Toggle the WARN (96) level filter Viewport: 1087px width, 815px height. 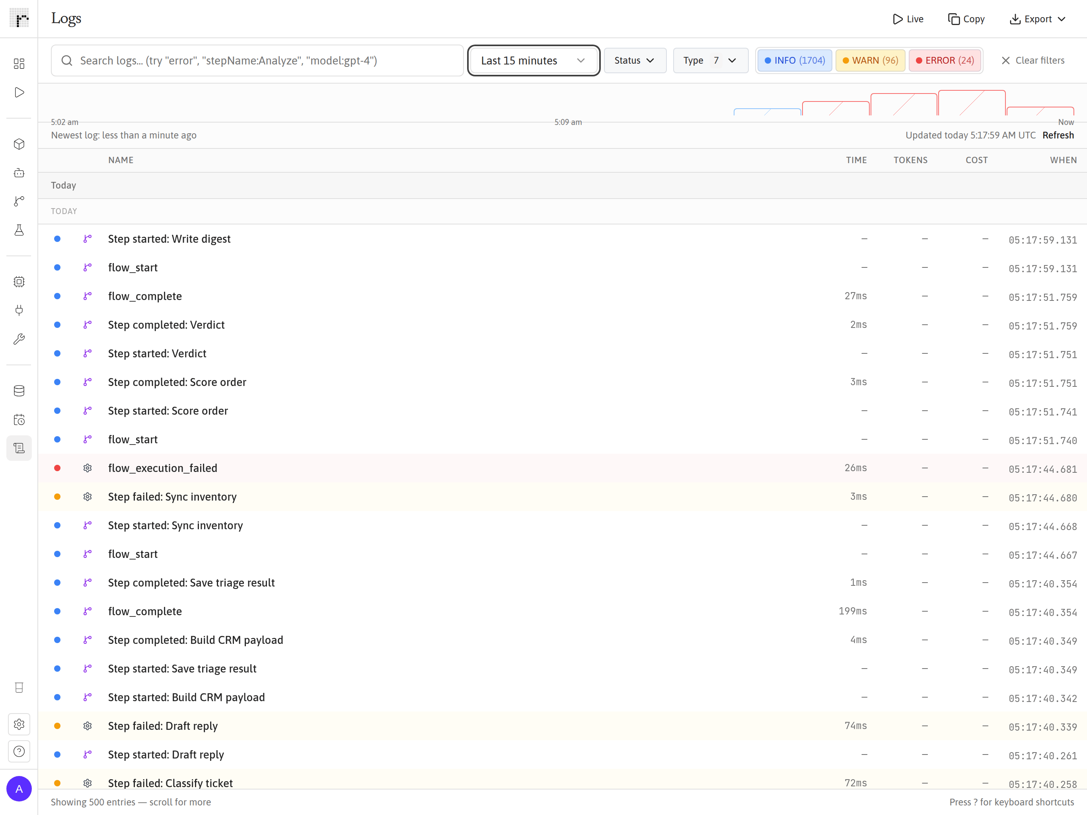(x=870, y=60)
